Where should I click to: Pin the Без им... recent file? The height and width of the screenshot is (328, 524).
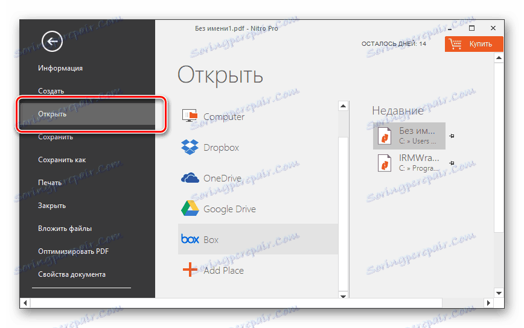(452, 136)
